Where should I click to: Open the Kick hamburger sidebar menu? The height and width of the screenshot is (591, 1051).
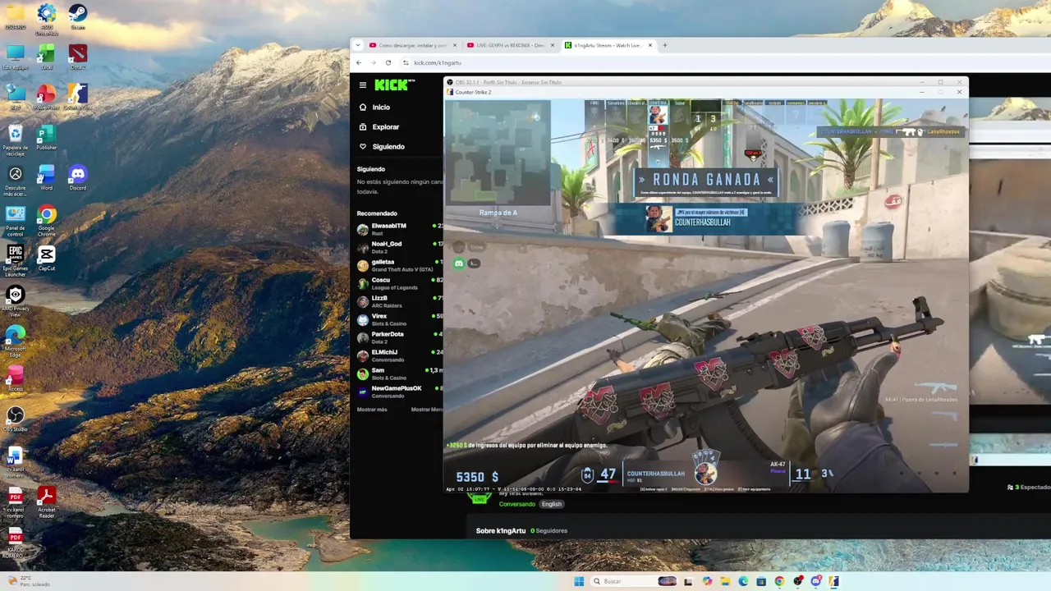tap(363, 85)
